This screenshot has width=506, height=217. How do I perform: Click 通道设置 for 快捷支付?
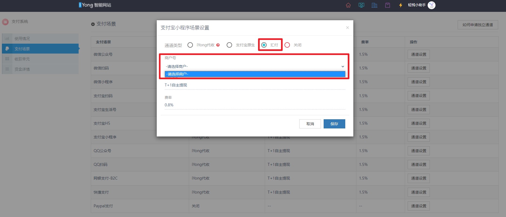pyautogui.click(x=419, y=192)
